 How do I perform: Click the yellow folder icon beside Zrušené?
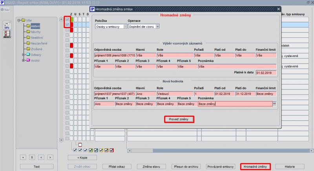tap(28, 49)
